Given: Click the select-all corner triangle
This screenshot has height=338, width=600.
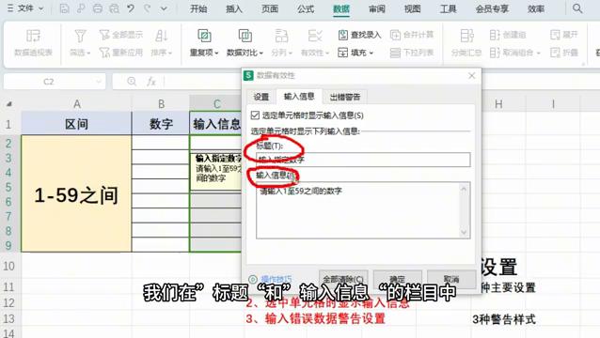Looking at the screenshot, I should [9, 104].
